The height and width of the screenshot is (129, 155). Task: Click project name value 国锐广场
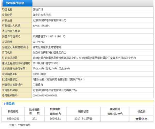tap(38, 9)
